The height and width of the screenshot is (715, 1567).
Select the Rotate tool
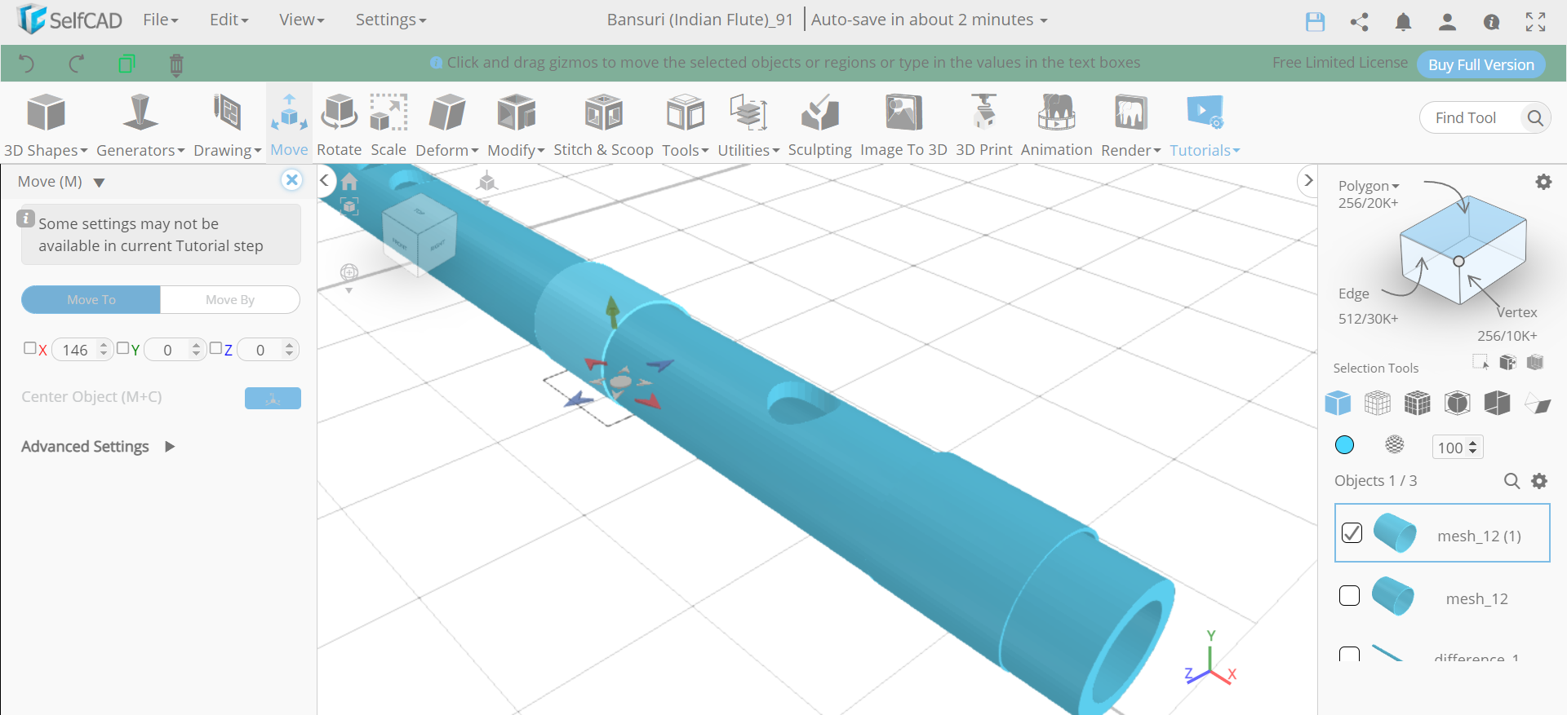339,125
